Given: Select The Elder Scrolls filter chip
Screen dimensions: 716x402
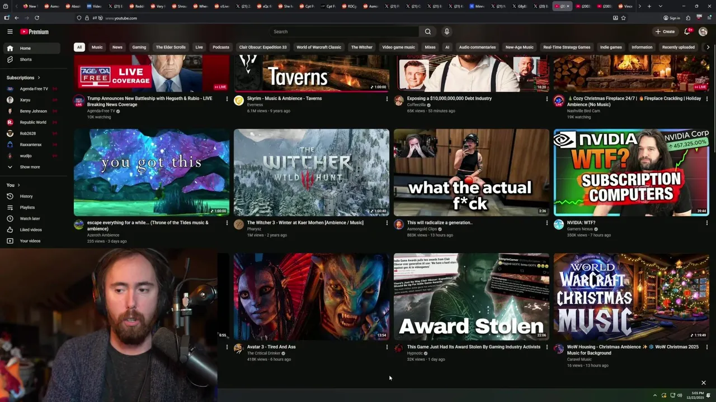Looking at the screenshot, I should (171, 47).
